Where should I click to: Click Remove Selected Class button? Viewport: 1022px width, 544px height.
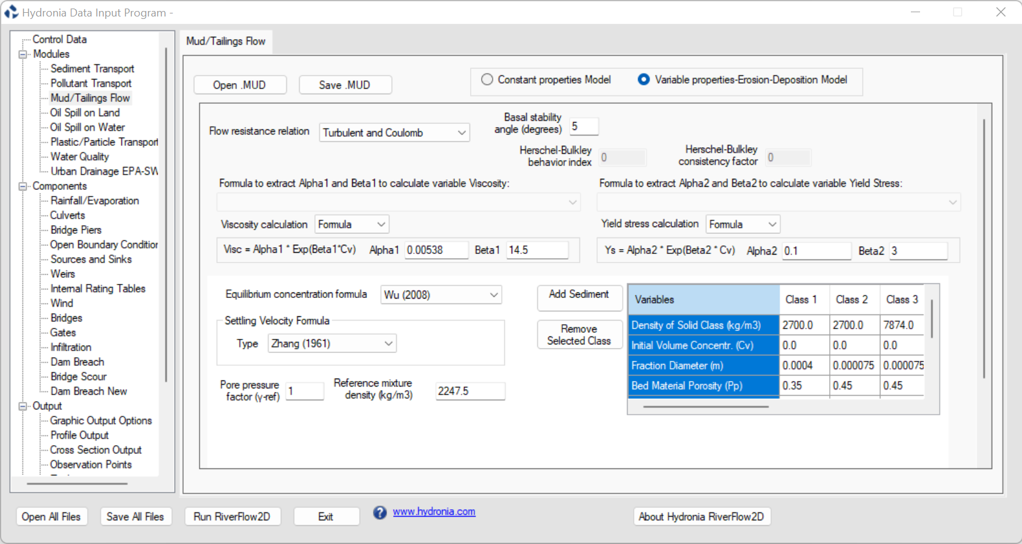pos(579,335)
